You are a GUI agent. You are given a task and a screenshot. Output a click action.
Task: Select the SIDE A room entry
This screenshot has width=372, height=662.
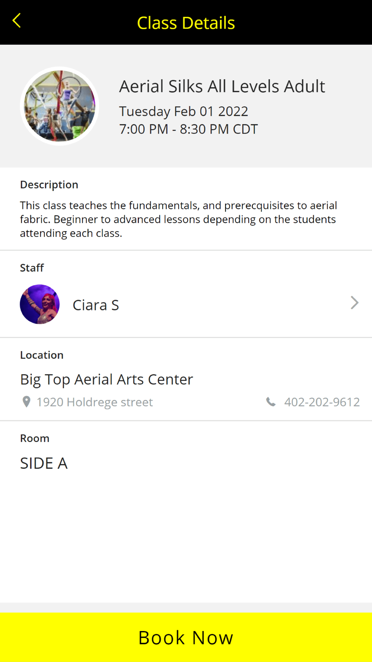[44, 464]
